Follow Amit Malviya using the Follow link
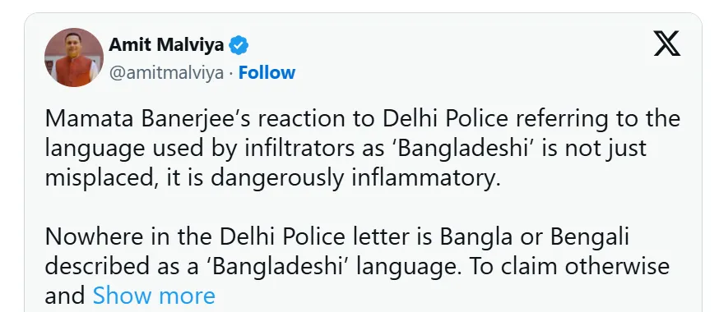The image size is (719, 312). [x=267, y=73]
